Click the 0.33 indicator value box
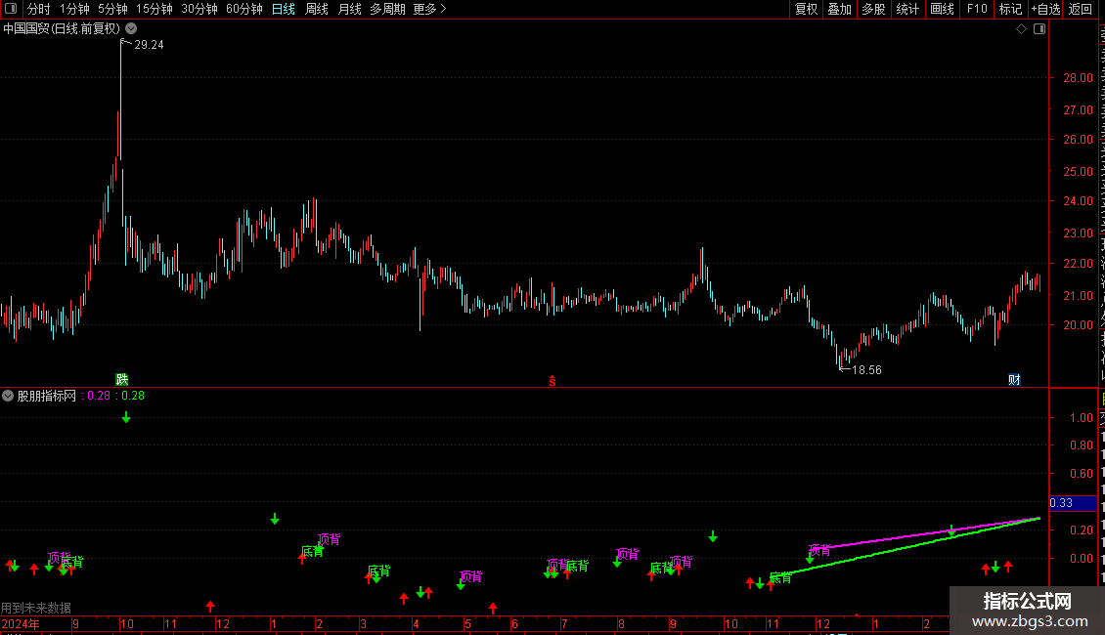The height and width of the screenshot is (635, 1105). click(x=1074, y=503)
